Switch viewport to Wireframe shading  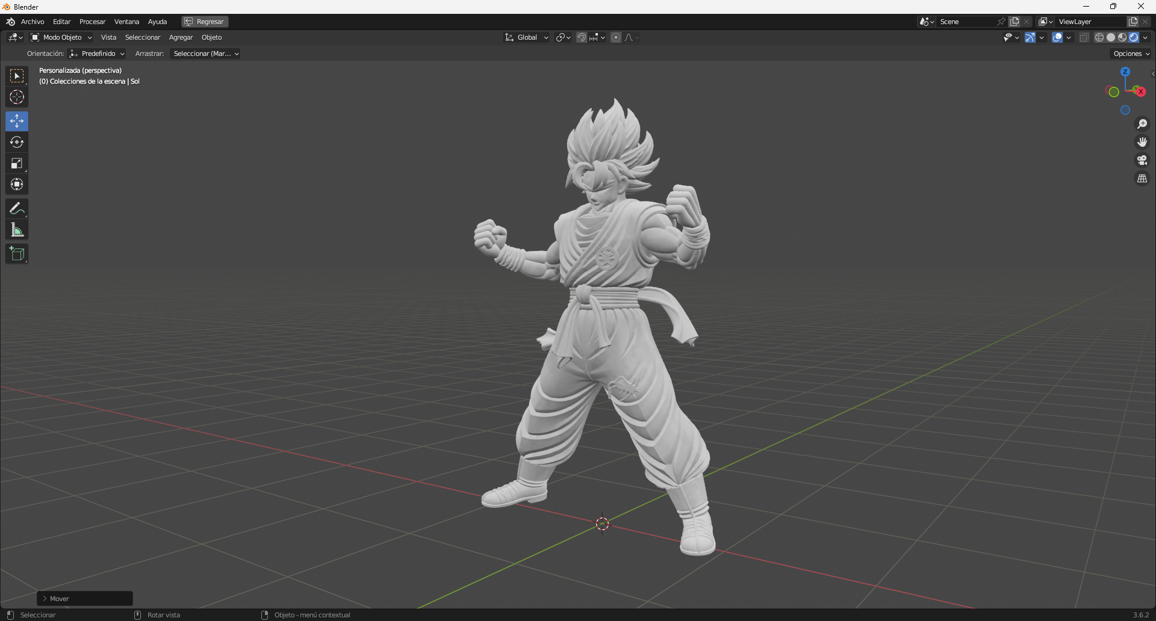(x=1098, y=37)
